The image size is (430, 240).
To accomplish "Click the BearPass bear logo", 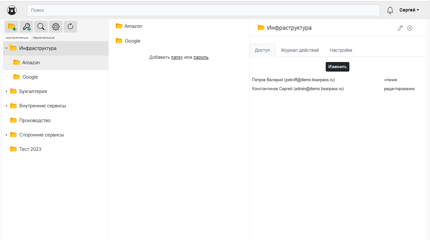I will (12, 11).
